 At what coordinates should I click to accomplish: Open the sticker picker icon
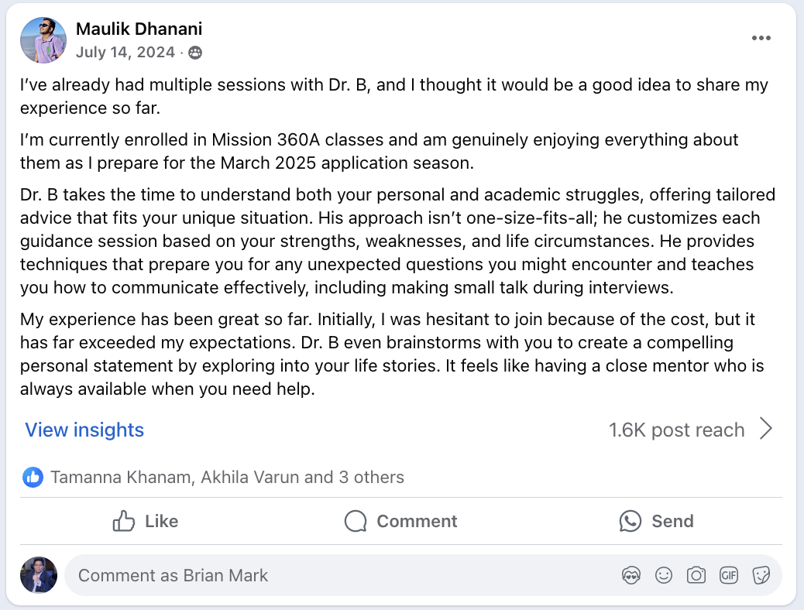pos(761,575)
